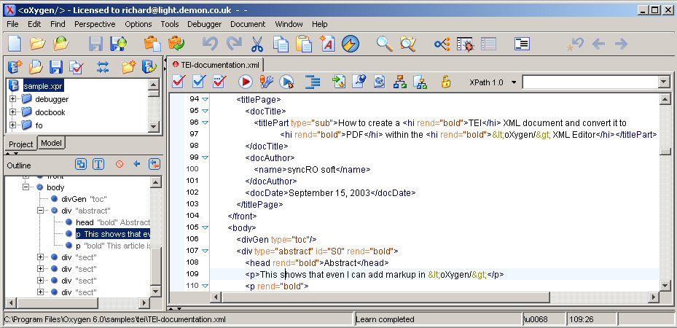Click the padlock icon in editor toolbar
Screen dimensions: 677x328
pos(445,82)
